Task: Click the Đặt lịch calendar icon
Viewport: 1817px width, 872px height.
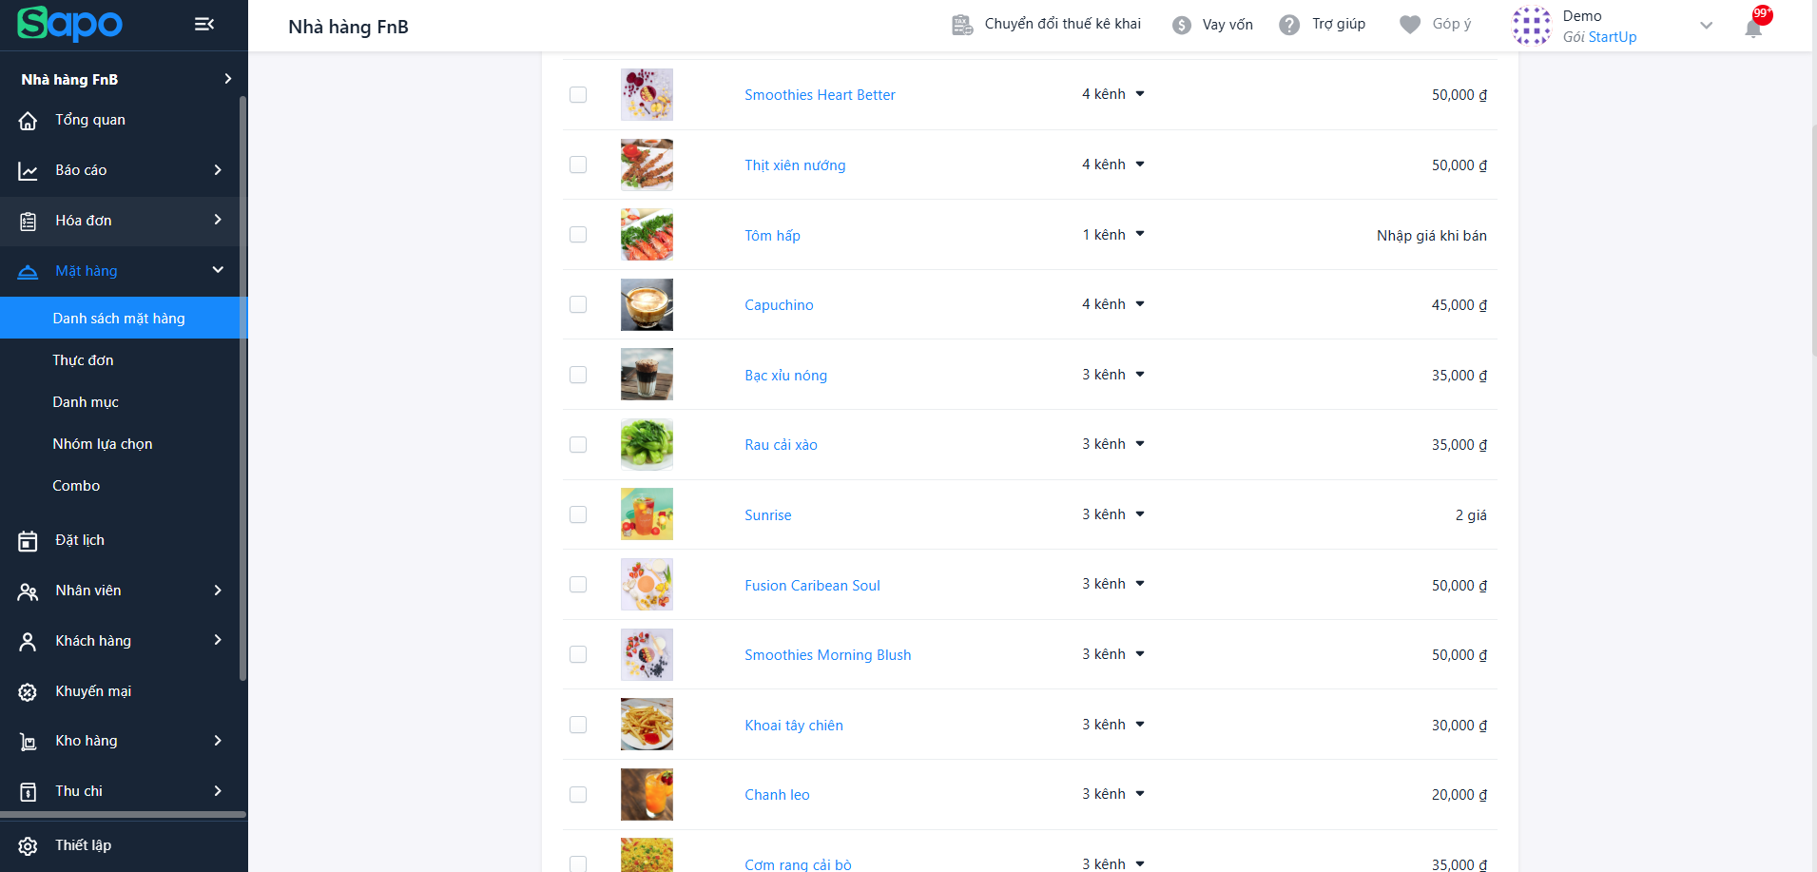Action: tap(29, 541)
